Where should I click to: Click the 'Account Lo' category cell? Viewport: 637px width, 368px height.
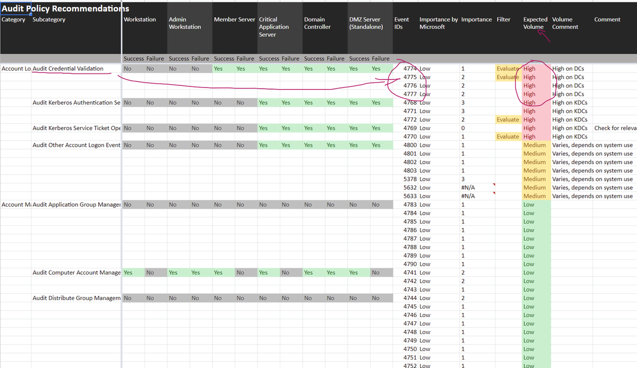16,68
